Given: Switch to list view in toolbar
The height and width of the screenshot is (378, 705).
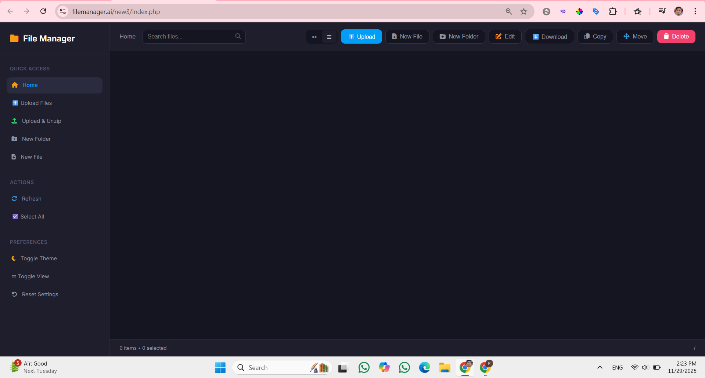Looking at the screenshot, I should [x=329, y=37].
